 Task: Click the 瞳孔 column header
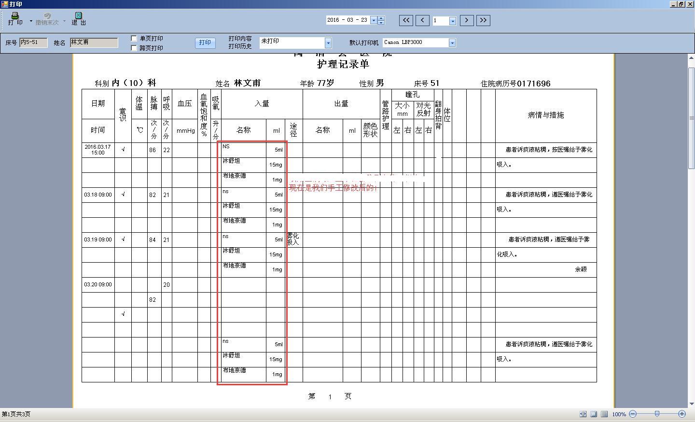[x=413, y=95]
